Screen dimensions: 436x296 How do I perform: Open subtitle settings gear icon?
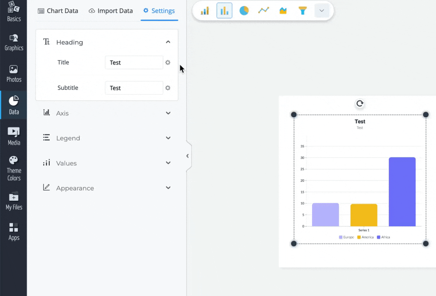pyautogui.click(x=168, y=88)
